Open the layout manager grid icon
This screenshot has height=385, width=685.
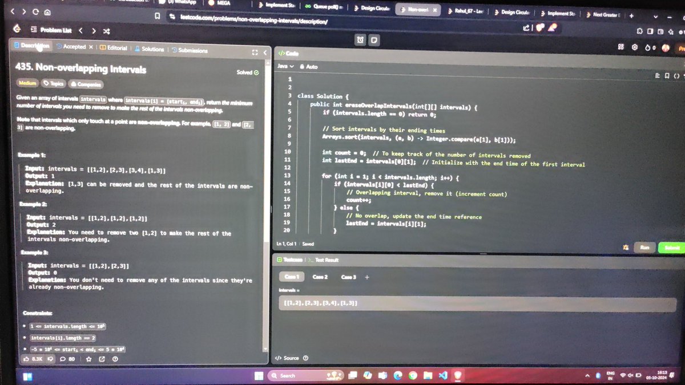coord(620,48)
